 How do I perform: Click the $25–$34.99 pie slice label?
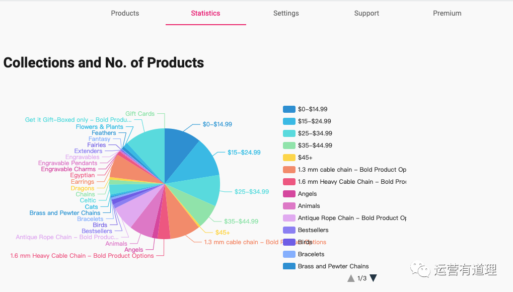coord(252,192)
